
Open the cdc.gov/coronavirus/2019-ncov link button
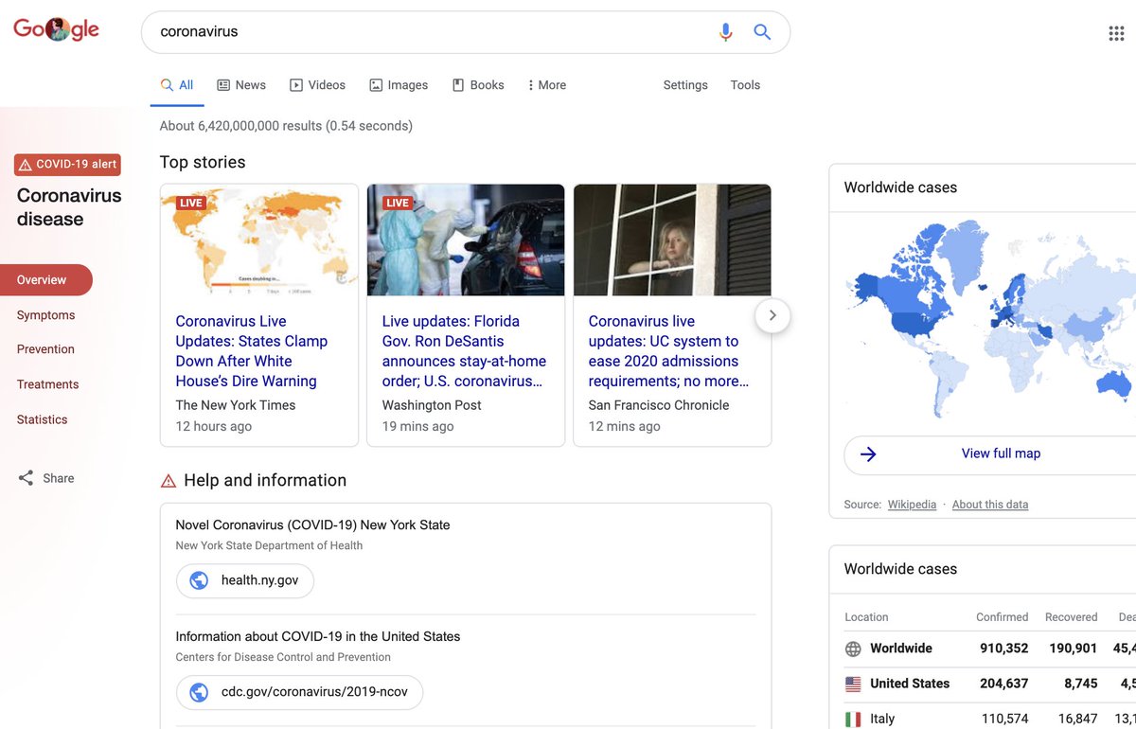[299, 692]
